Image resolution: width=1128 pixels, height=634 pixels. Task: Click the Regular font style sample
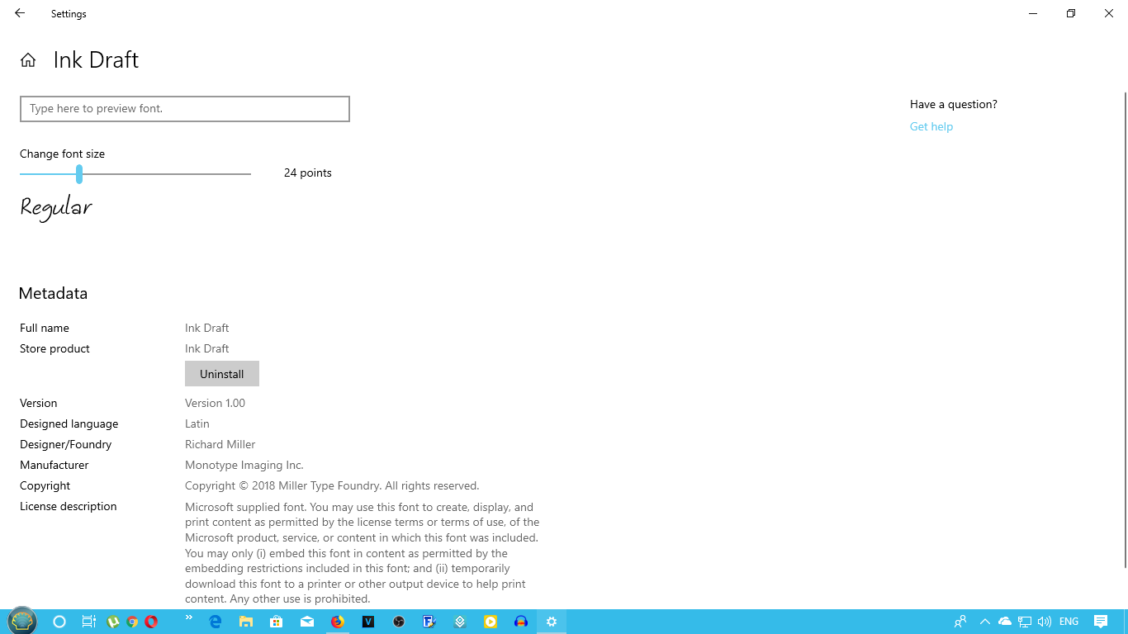click(x=56, y=208)
